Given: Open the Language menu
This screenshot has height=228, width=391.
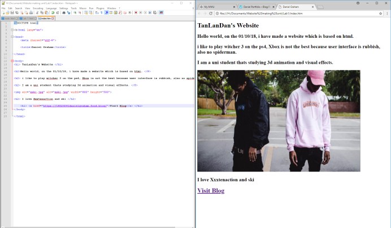Looking at the screenshot, I should 51,8.
